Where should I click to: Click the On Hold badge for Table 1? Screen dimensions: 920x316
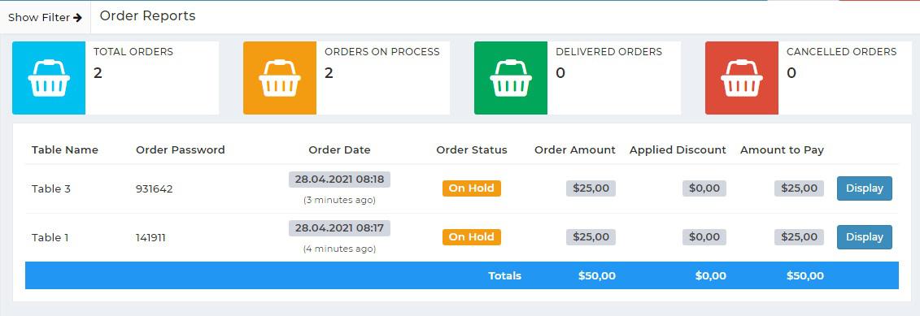click(x=472, y=237)
